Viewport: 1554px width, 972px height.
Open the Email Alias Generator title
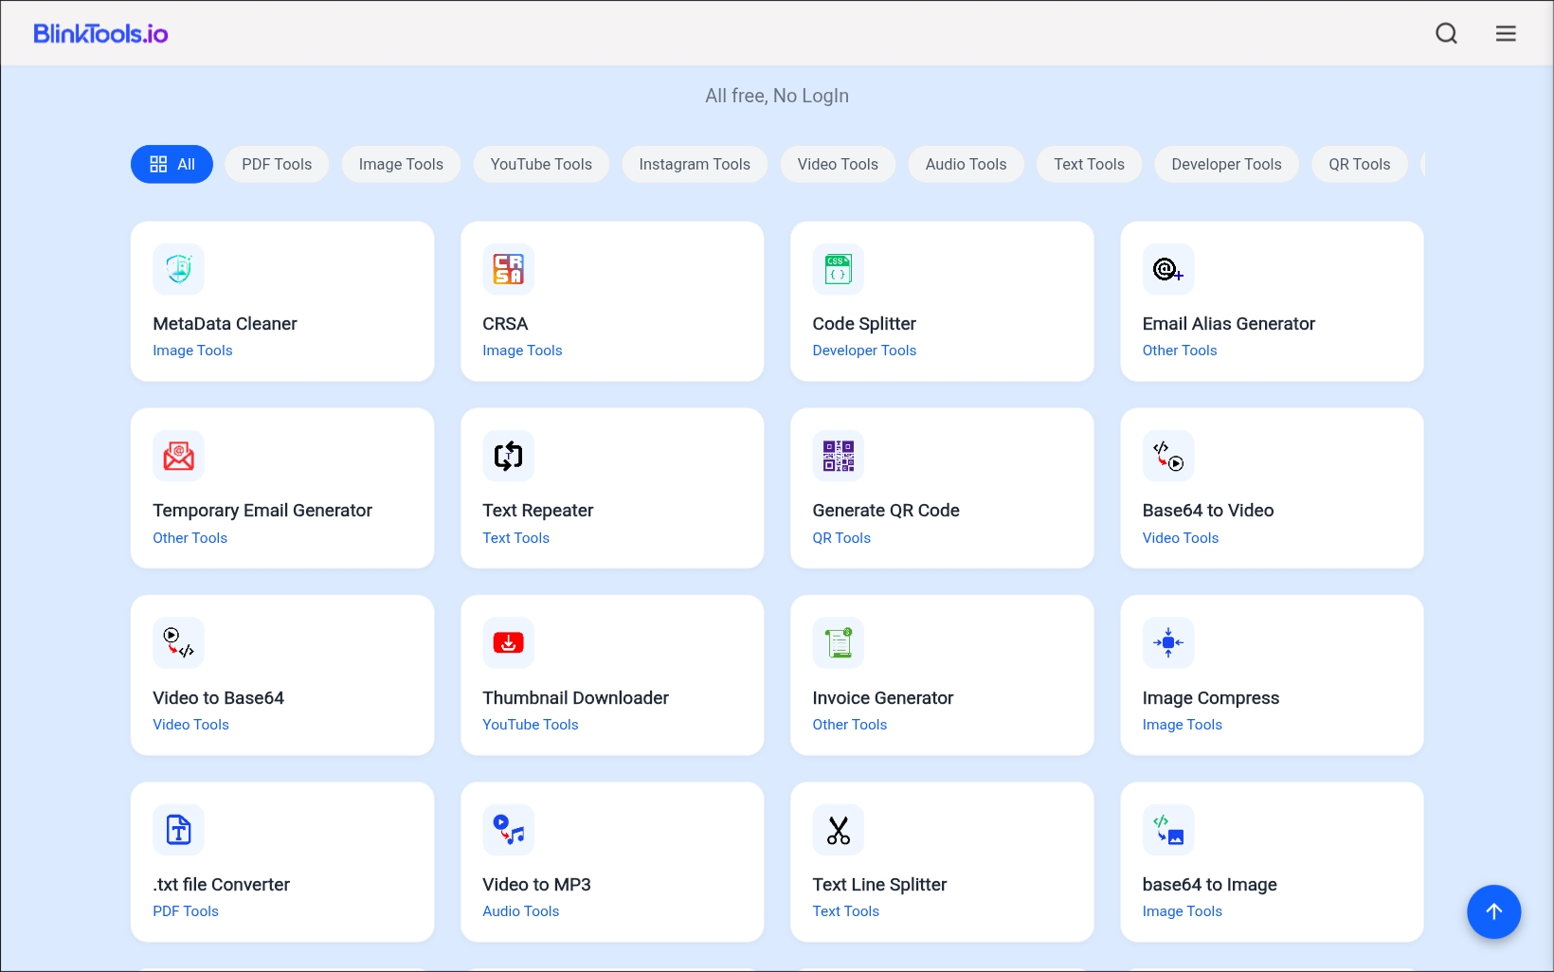coord(1228,324)
